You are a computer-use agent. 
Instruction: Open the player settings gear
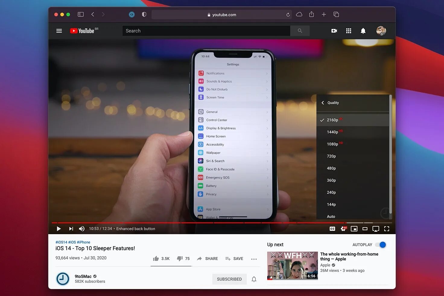pyautogui.click(x=344, y=229)
